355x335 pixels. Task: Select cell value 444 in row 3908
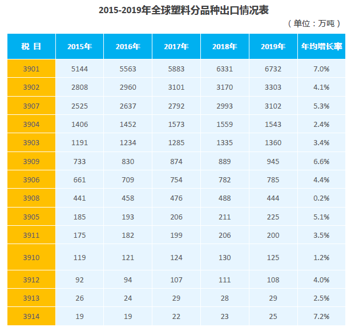point(273,198)
